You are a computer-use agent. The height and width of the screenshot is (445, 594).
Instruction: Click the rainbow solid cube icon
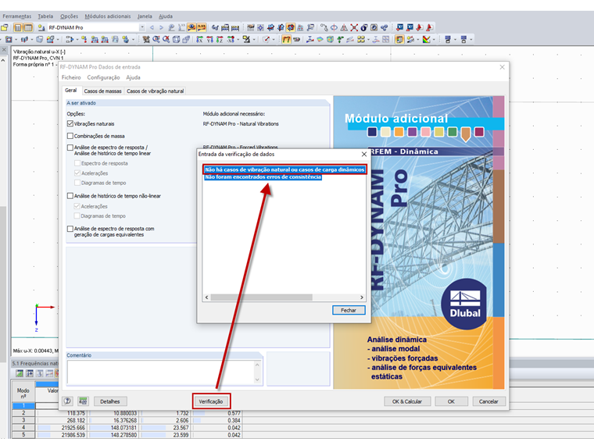pos(330,39)
